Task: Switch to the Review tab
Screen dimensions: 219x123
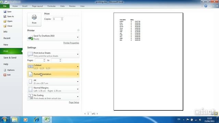Action: click(72, 6)
